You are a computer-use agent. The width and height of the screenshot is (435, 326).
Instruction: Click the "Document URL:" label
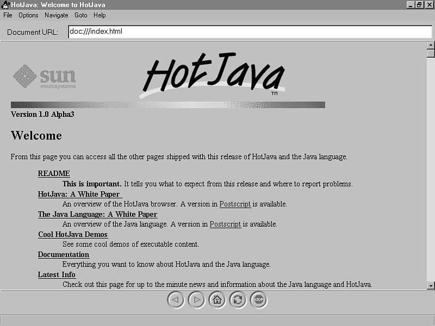pyautogui.click(x=33, y=33)
